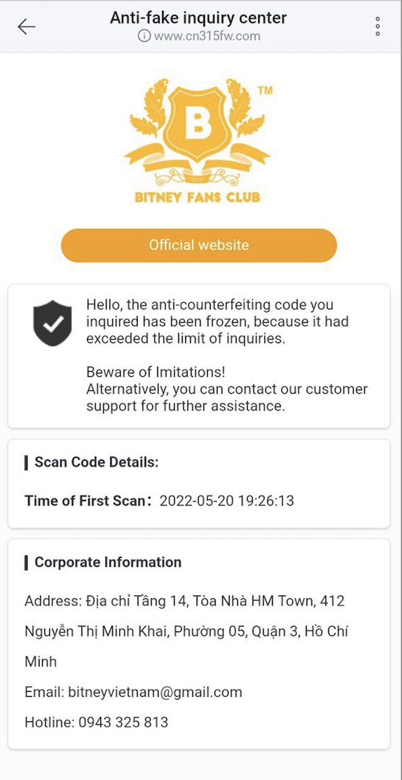Click the Corporate Information heading

tap(108, 563)
